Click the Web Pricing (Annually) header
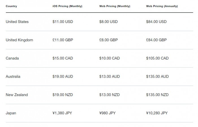 pos(162,6)
